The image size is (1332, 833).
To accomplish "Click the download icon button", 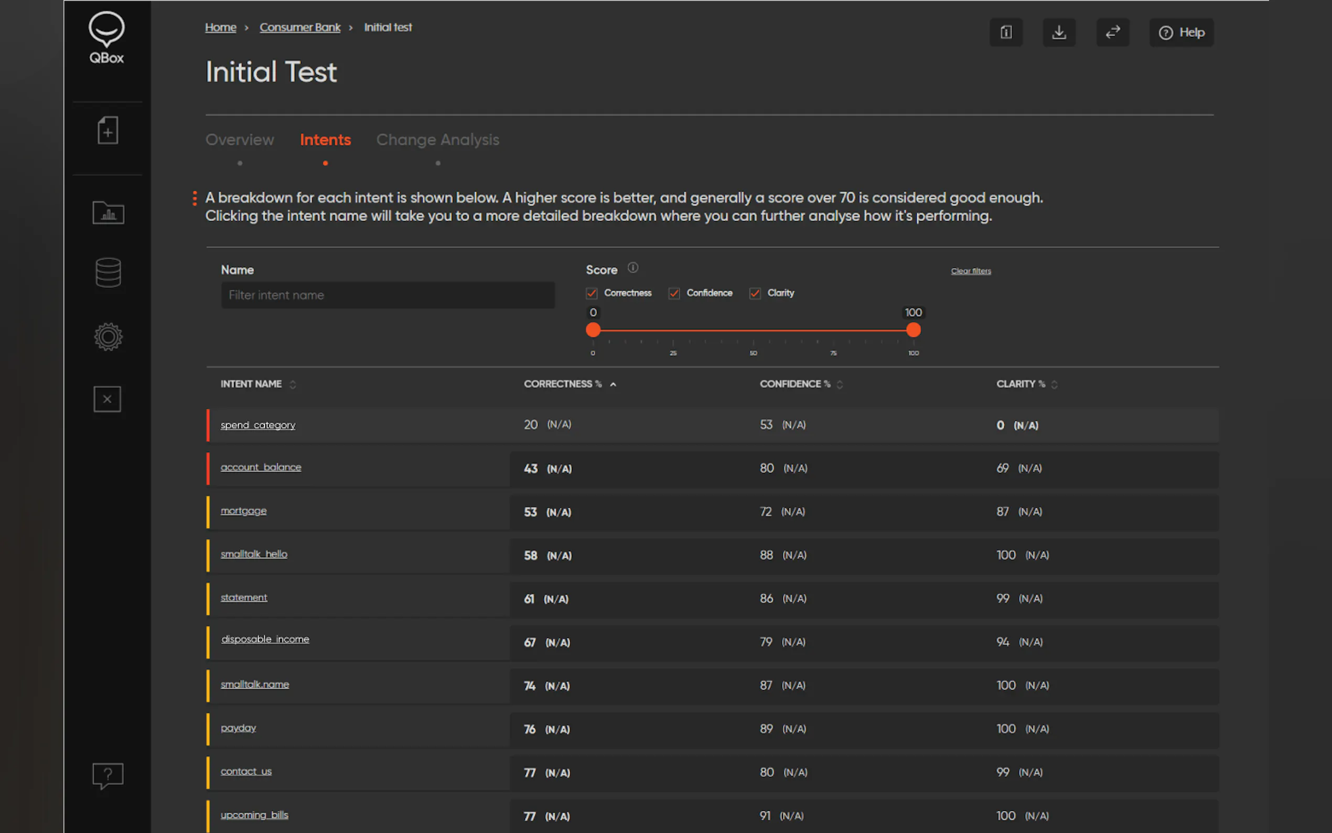I will [x=1058, y=33].
